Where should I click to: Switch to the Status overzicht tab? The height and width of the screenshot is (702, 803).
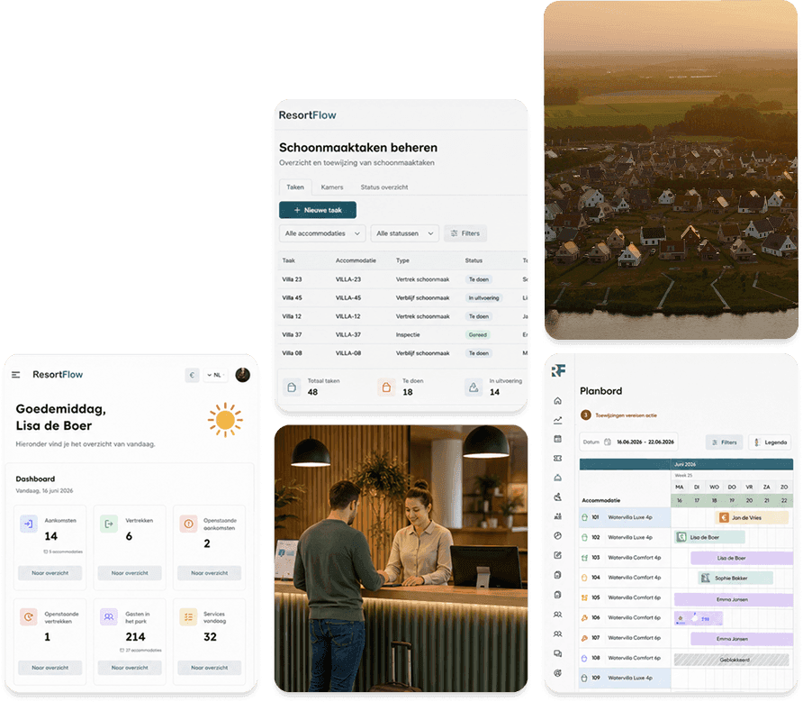tap(384, 187)
